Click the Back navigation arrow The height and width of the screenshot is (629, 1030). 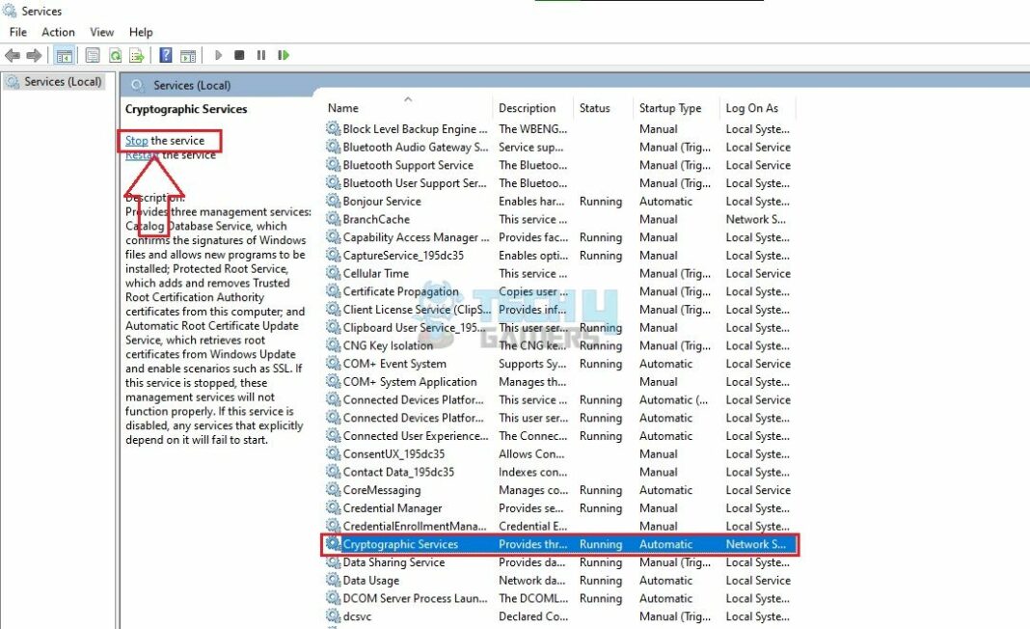[x=12, y=55]
